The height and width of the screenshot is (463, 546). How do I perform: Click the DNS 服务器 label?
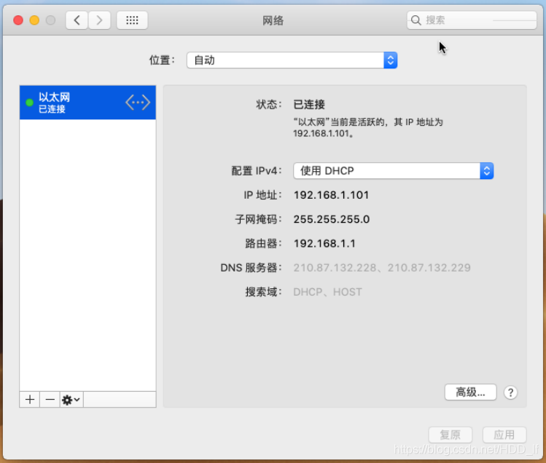[x=251, y=267]
